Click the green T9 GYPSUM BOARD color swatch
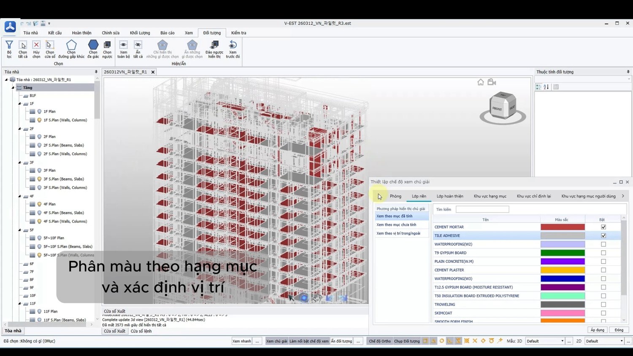This screenshot has height=356, width=633. [563, 253]
